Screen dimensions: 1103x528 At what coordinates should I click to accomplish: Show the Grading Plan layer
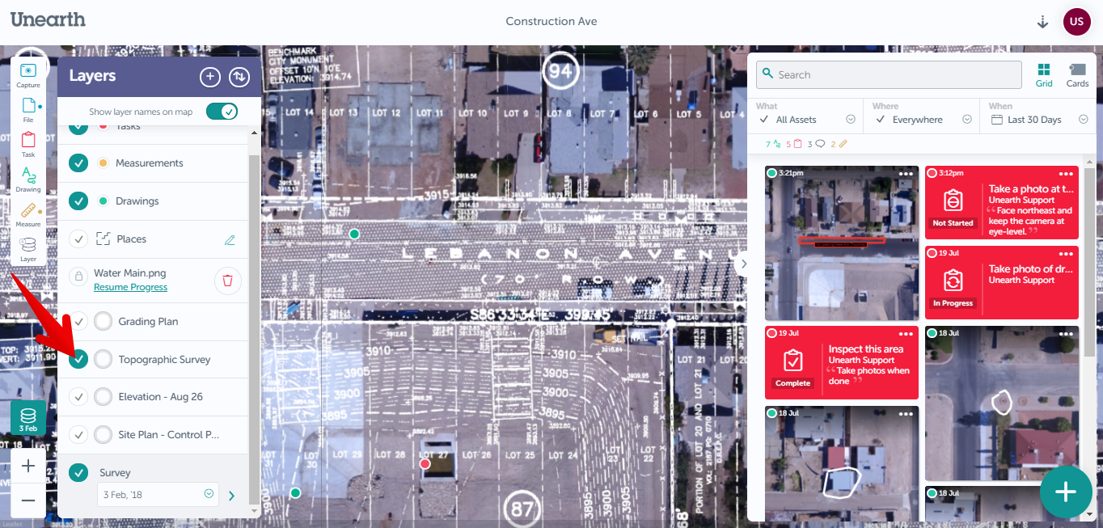[78, 322]
